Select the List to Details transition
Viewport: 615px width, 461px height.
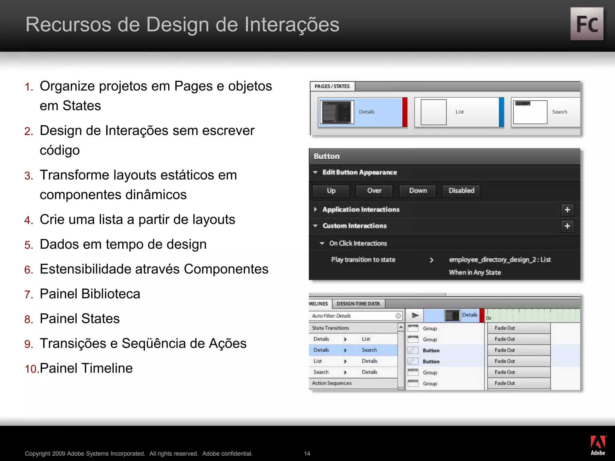click(x=353, y=361)
